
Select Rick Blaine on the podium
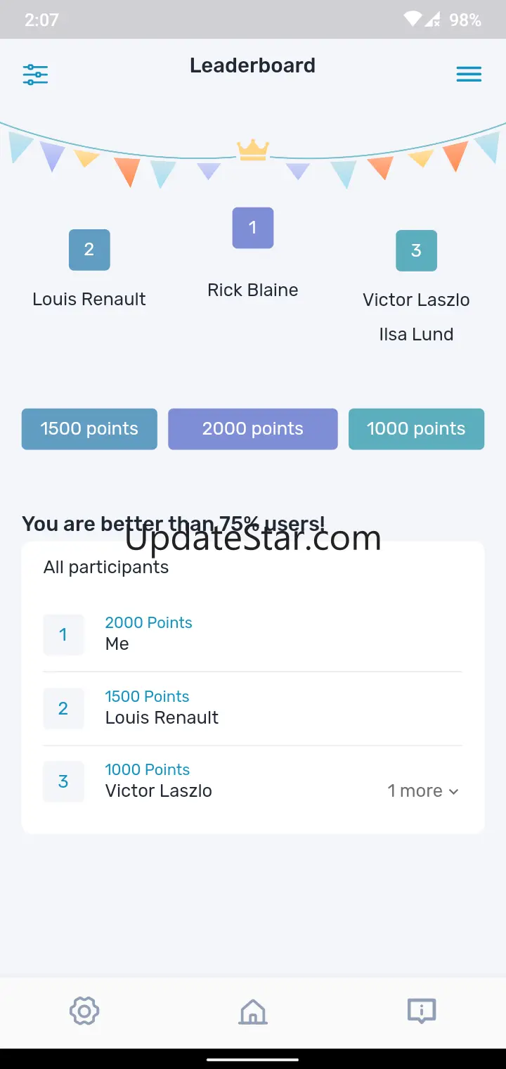(x=253, y=290)
